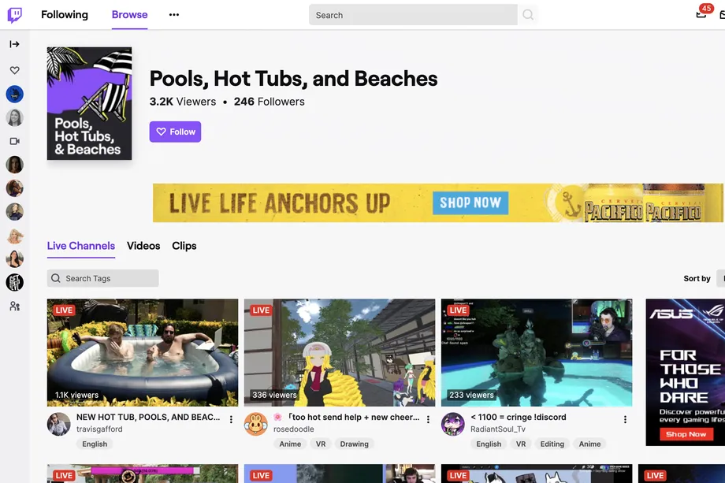Click RadiantSoul_Tv's purple profile avatar
The width and height of the screenshot is (725, 483).
(452, 424)
